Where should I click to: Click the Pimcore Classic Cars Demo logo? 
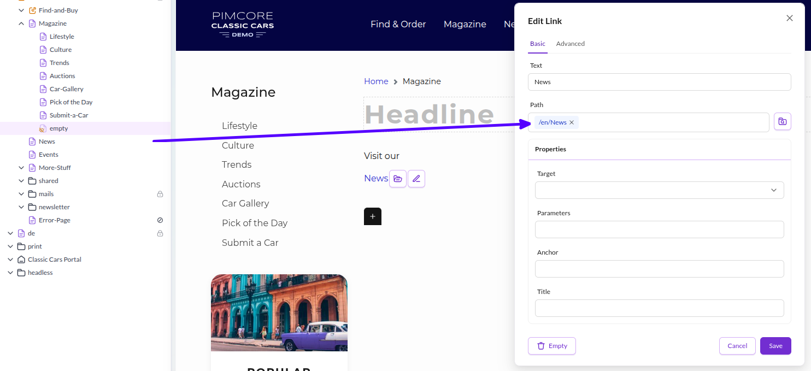[x=243, y=25]
